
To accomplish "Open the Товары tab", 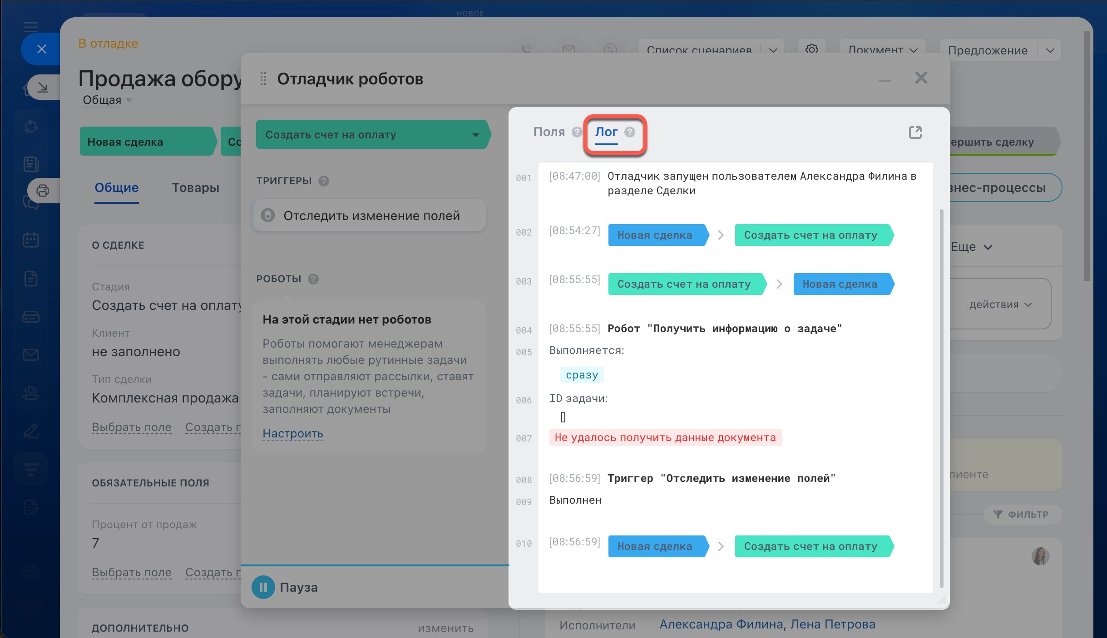I will click(195, 188).
